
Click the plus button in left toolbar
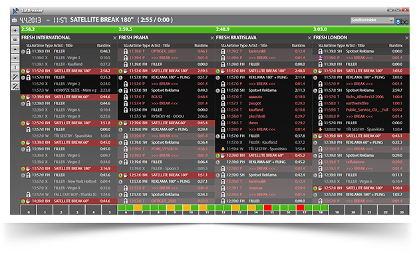15,31
